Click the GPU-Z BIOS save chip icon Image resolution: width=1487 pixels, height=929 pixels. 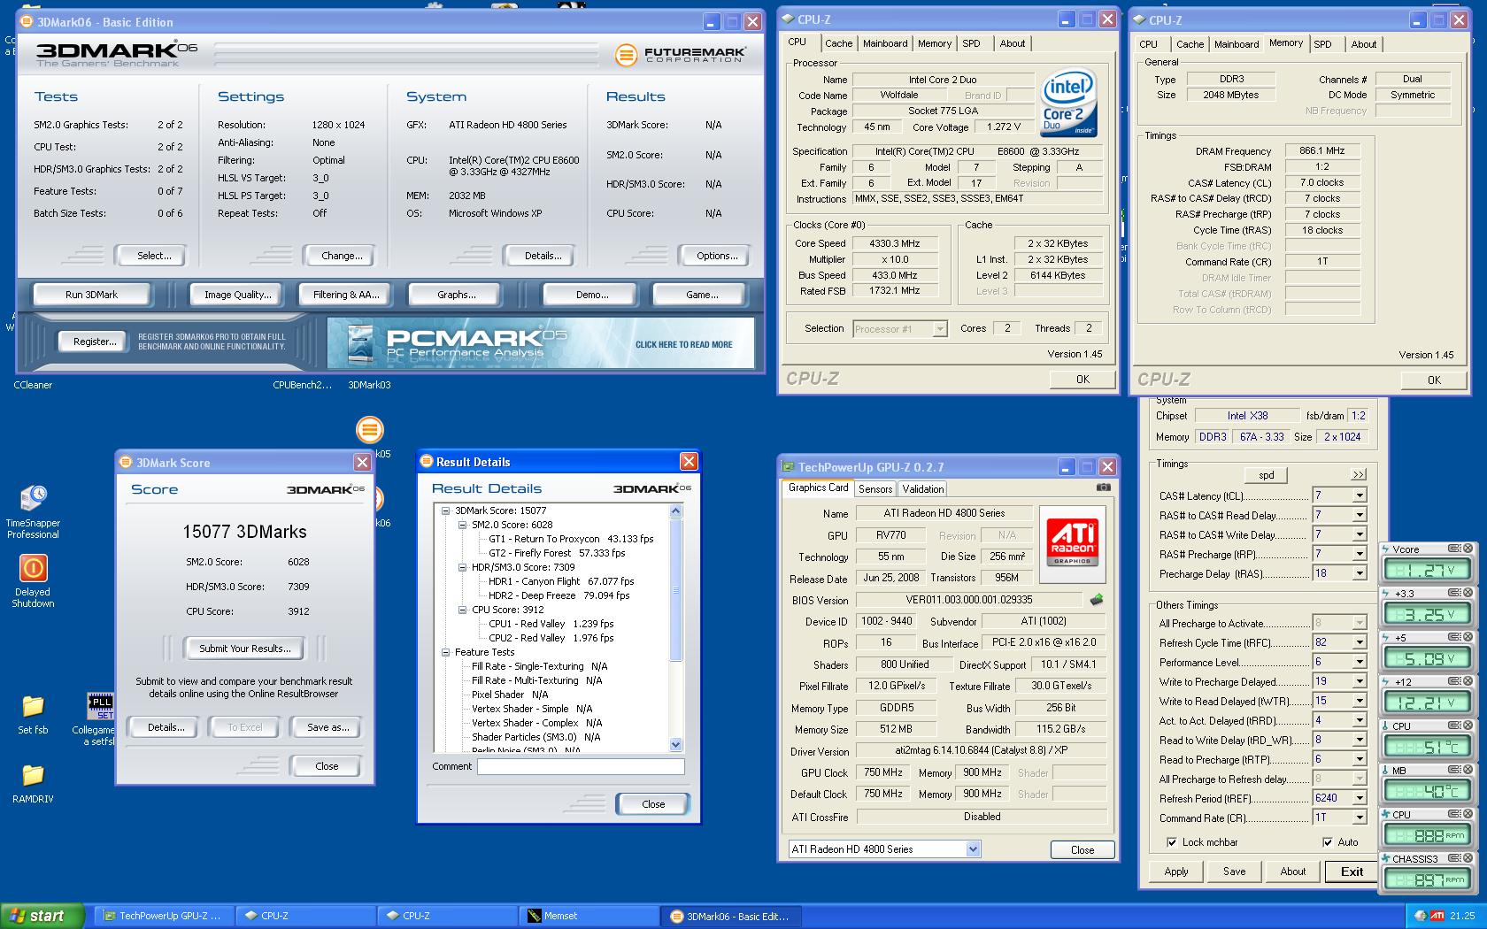[x=1097, y=600]
